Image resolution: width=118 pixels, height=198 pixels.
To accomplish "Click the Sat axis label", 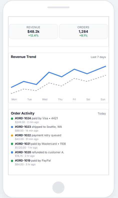I will pyautogui.click(x=88, y=99).
